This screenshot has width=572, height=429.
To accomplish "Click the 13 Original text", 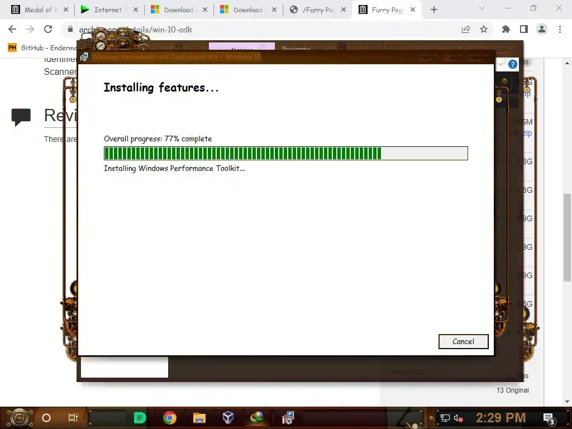I will [x=513, y=390].
